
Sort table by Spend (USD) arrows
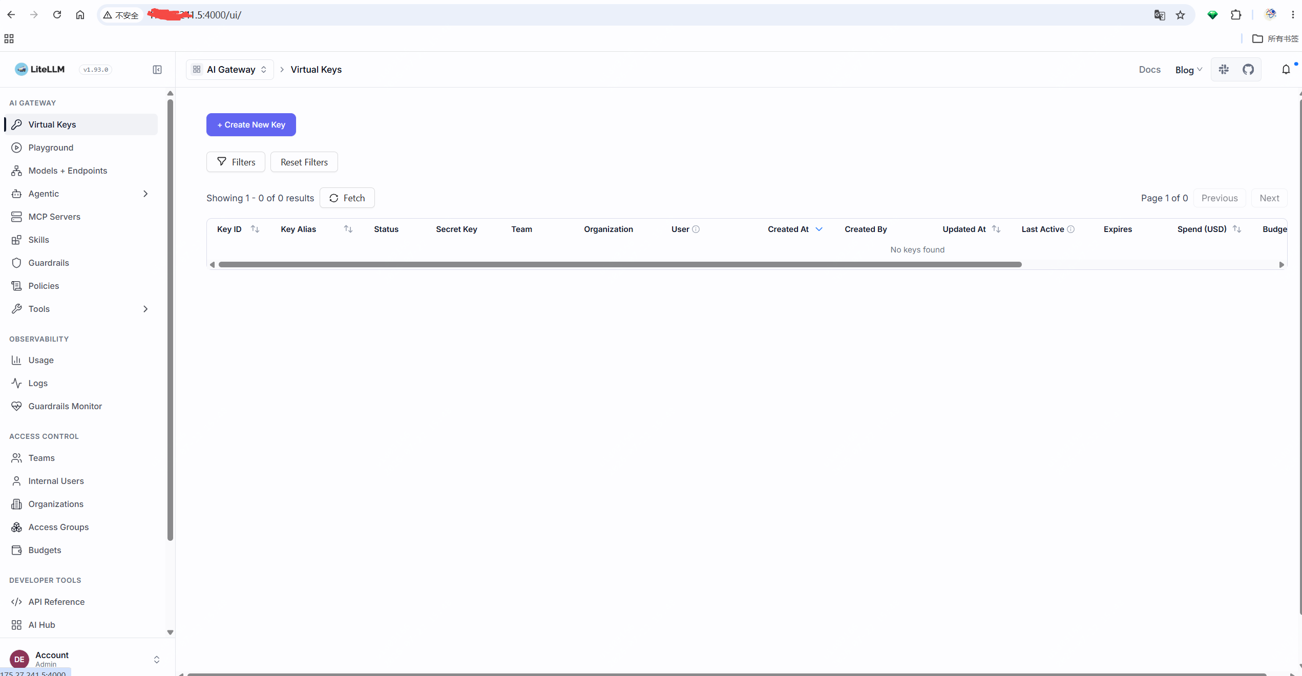(x=1237, y=229)
